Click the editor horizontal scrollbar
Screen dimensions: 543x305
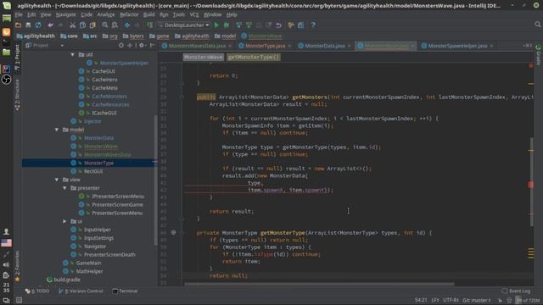[319, 285]
